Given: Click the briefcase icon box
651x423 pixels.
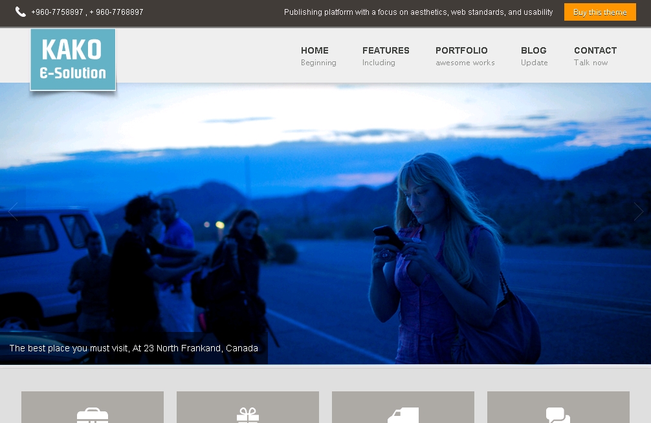Looking at the screenshot, I should point(93,408).
